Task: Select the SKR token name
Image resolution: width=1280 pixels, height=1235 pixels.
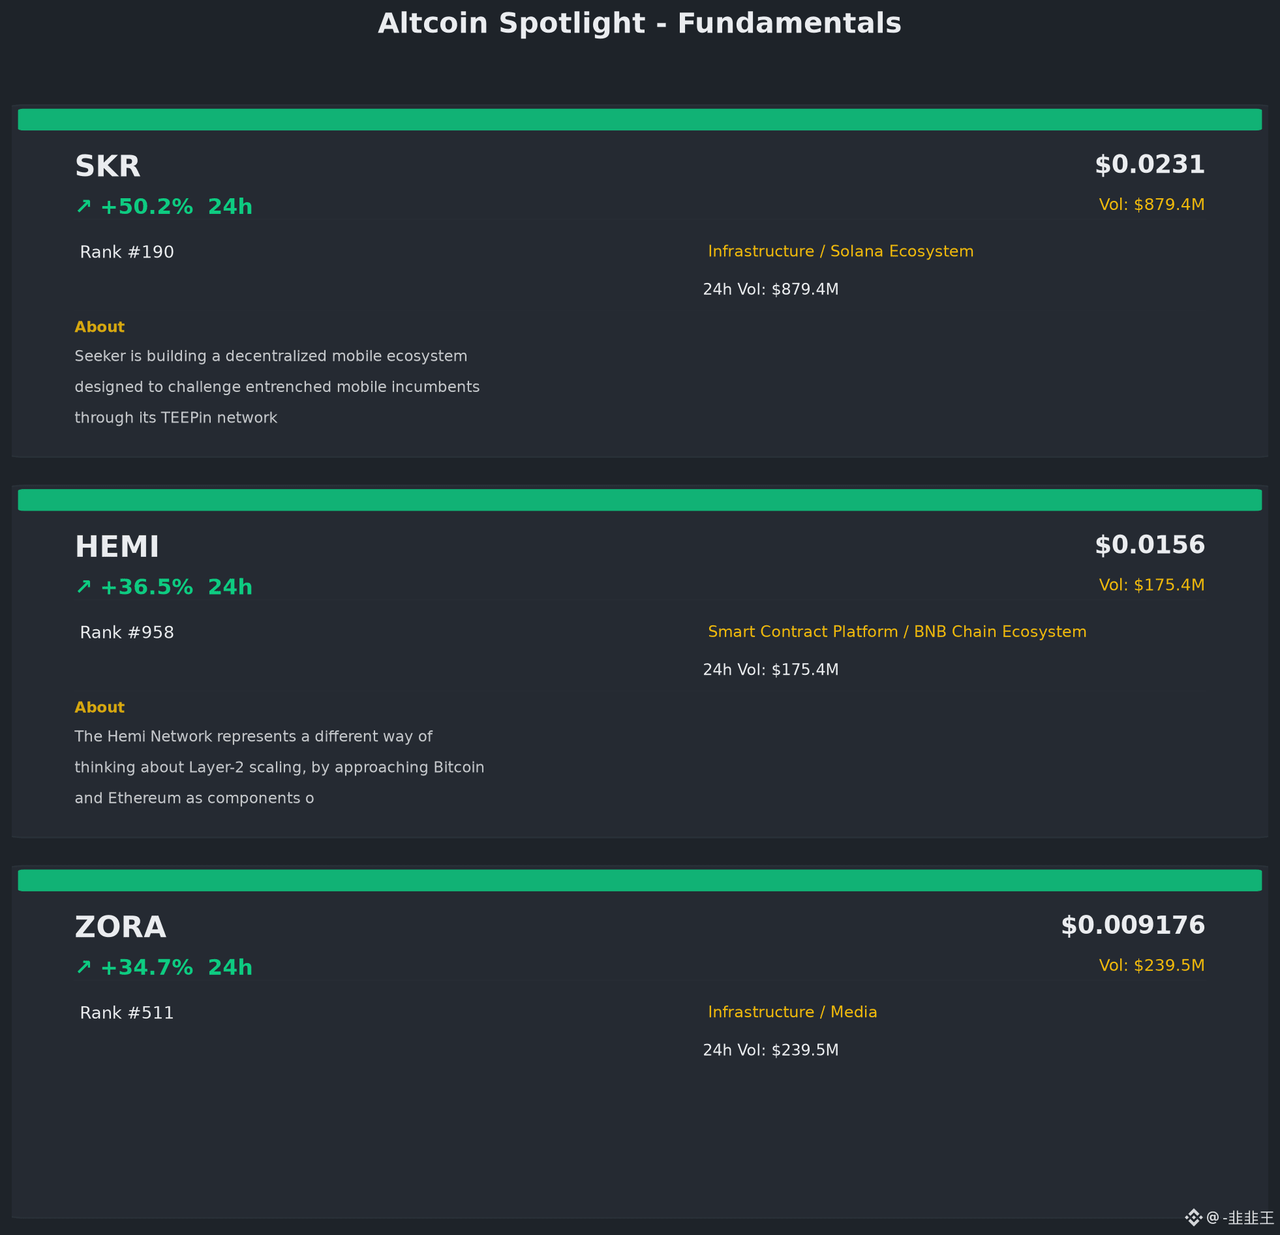Action: pyautogui.click(x=108, y=166)
